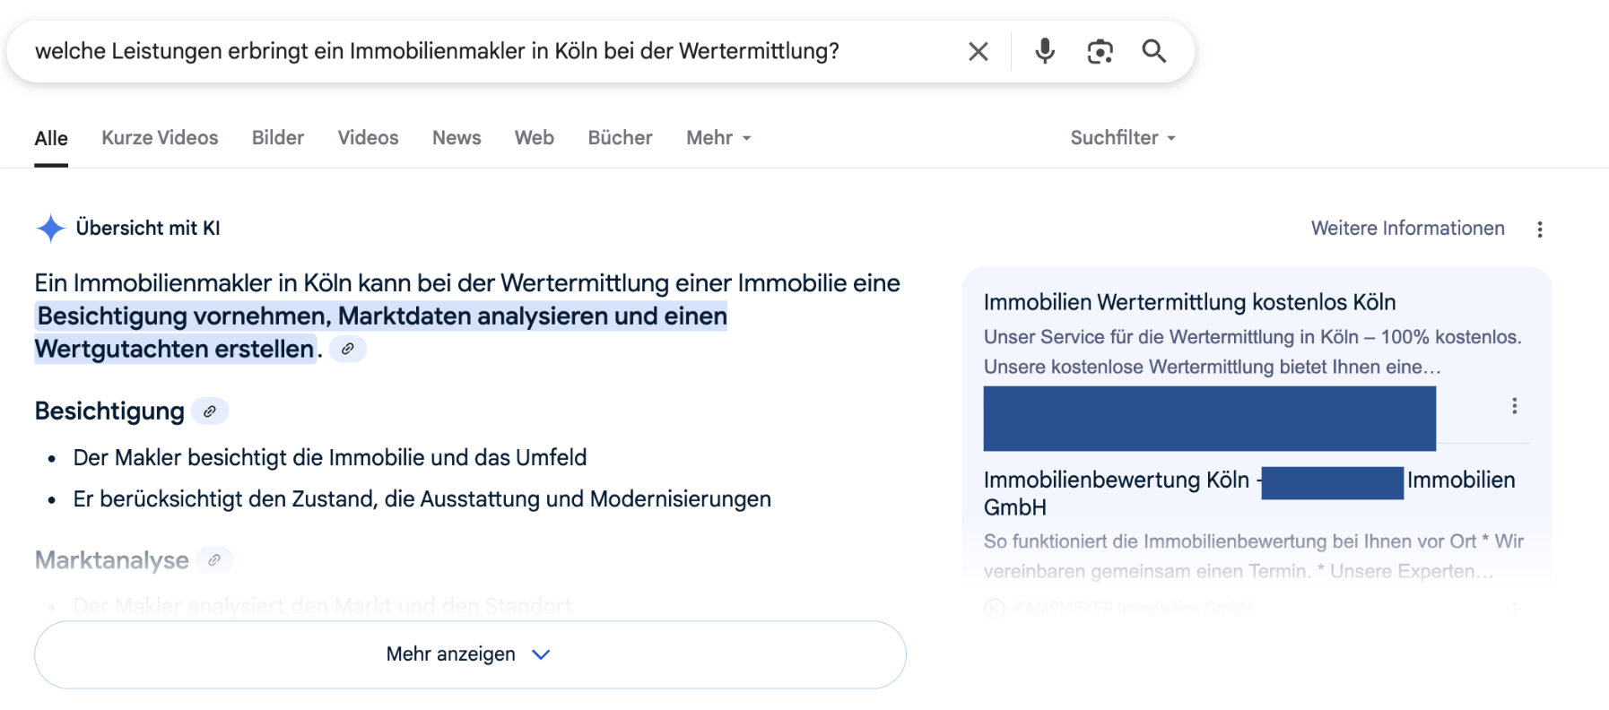Open AI overview three-dot options menu
Screen dimensions: 1609x710
(1540, 229)
